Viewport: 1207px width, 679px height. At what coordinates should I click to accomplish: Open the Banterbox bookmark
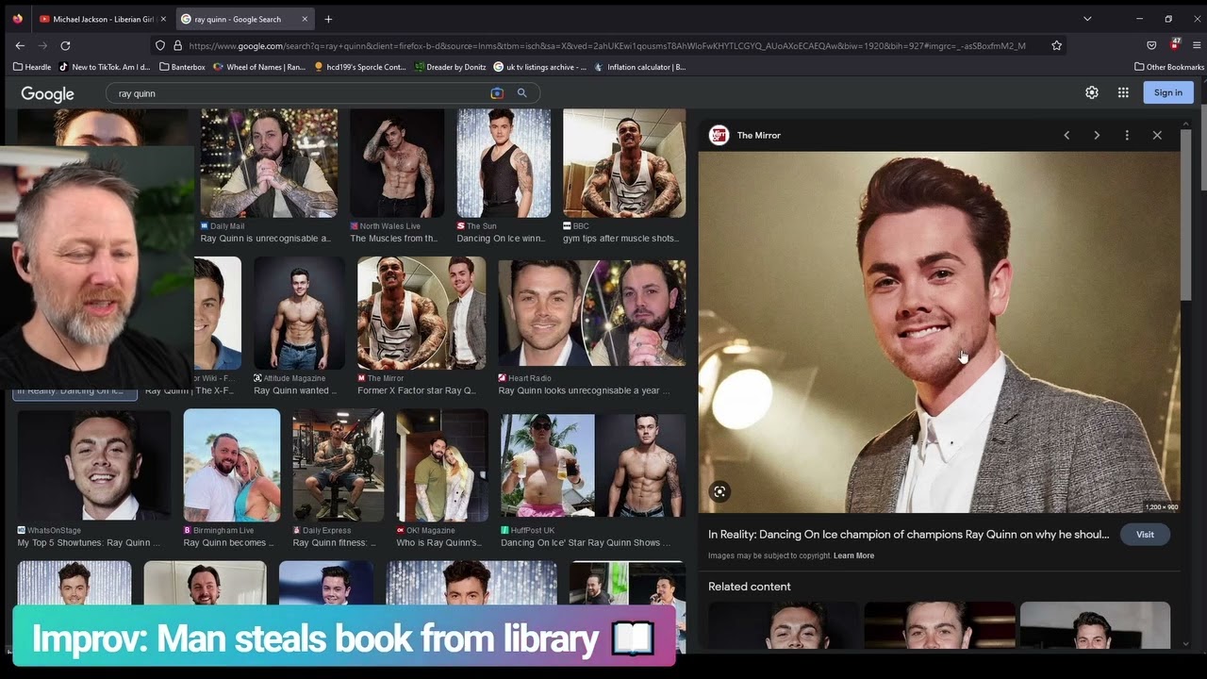click(182, 67)
